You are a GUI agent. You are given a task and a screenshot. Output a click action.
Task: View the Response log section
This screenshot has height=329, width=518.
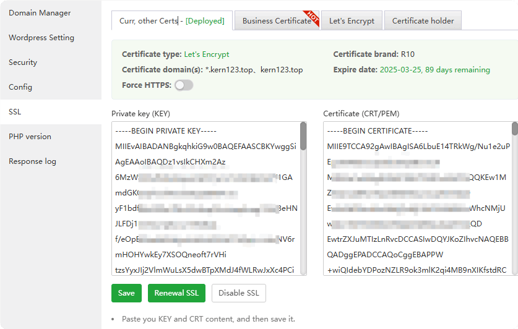32,161
